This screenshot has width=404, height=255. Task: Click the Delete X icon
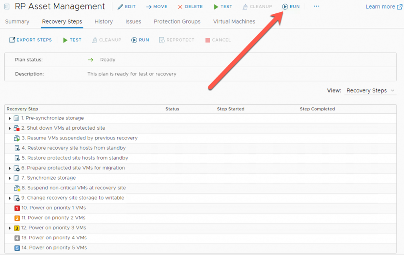point(180,6)
